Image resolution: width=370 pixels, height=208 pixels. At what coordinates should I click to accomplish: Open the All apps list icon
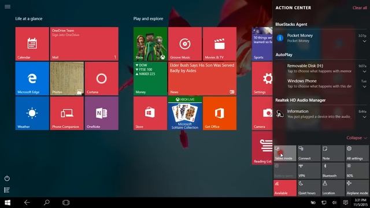coord(7,190)
